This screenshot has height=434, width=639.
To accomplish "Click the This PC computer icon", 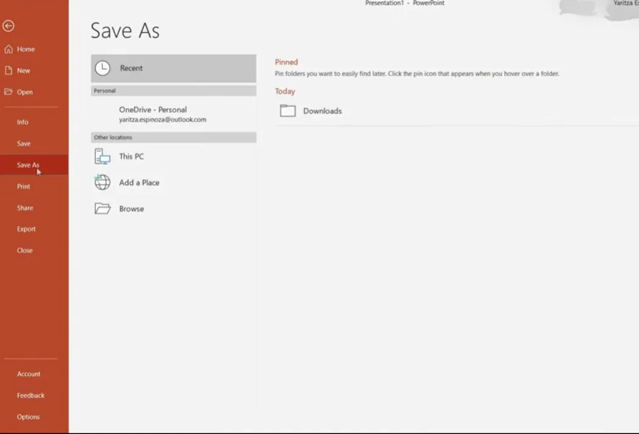I will 102,156.
